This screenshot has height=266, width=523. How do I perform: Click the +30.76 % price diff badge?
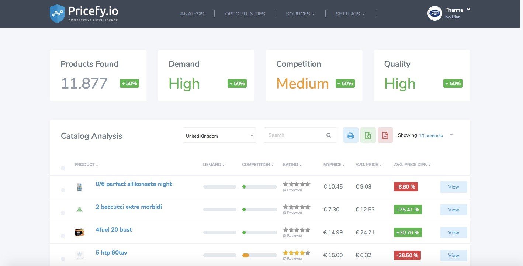[408, 232]
